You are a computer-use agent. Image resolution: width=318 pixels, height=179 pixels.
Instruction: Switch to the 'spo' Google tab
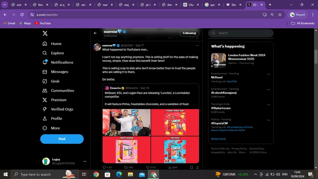click(213, 5)
